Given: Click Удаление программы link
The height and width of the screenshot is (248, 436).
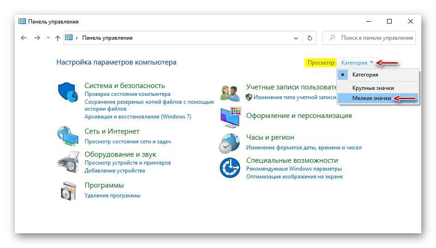Looking at the screenshot, I should pos(112,195).
